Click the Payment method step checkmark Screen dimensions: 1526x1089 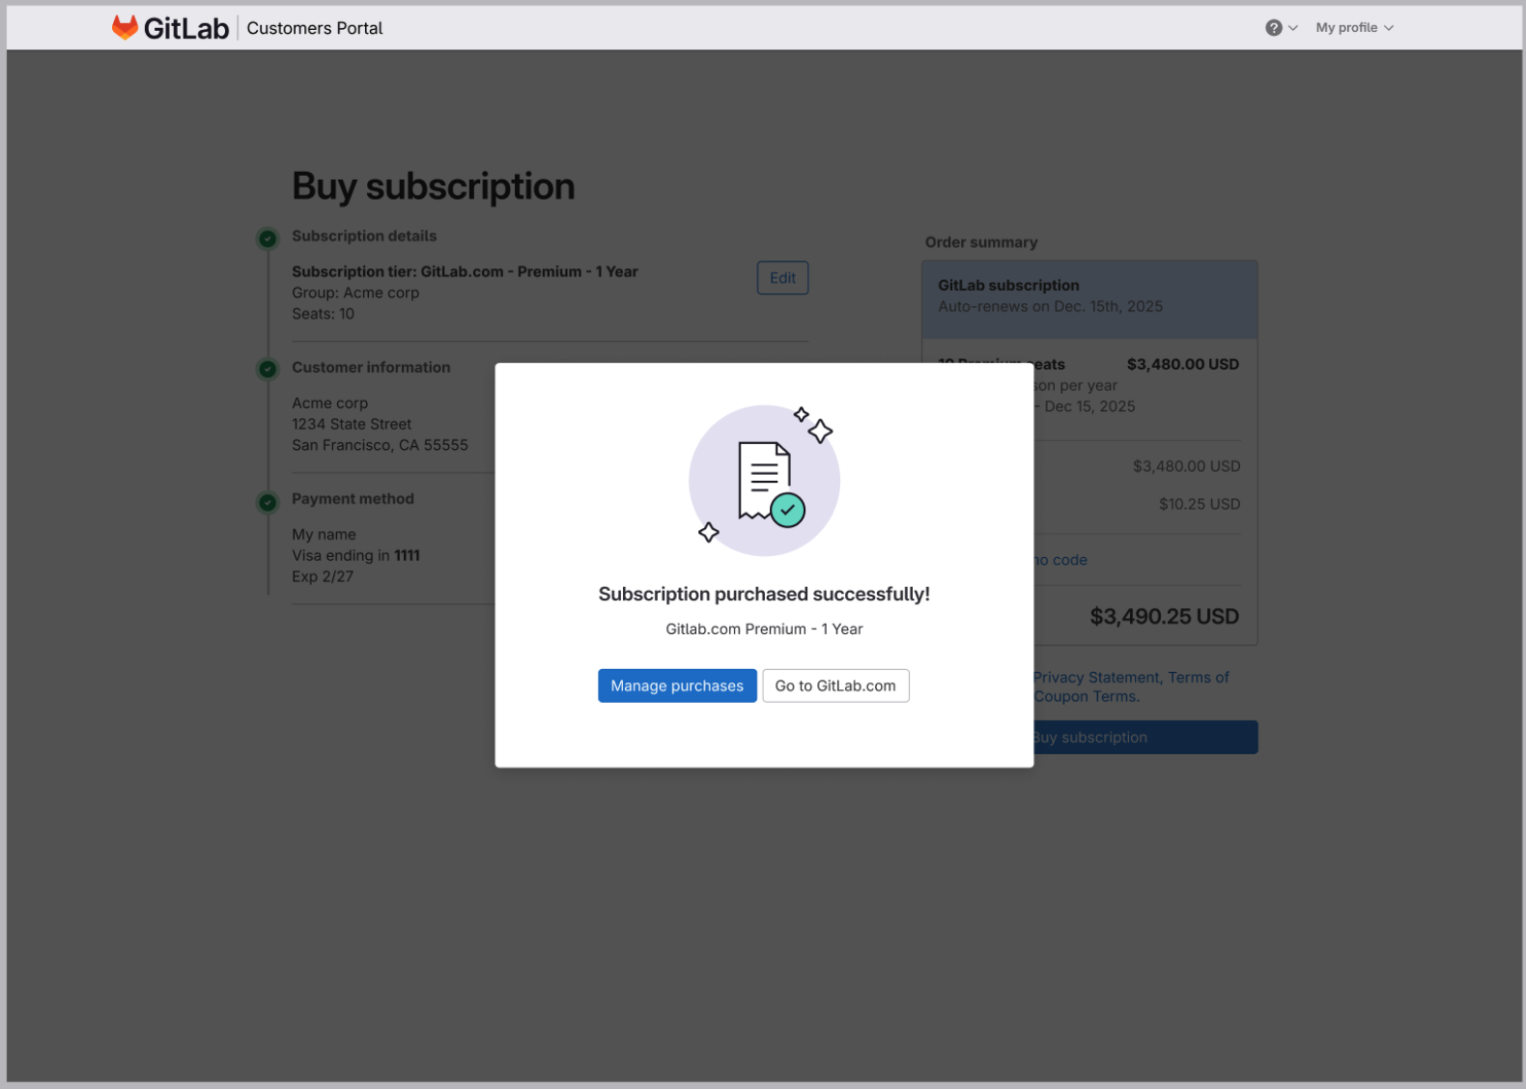tap(268, 502)
